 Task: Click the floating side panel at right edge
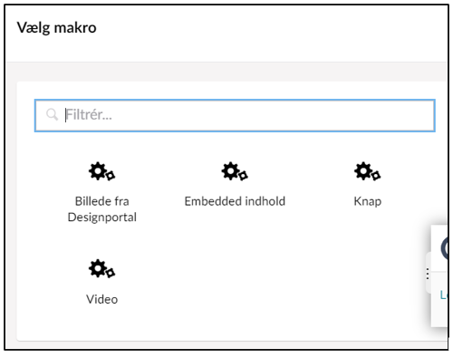[439, 276]
